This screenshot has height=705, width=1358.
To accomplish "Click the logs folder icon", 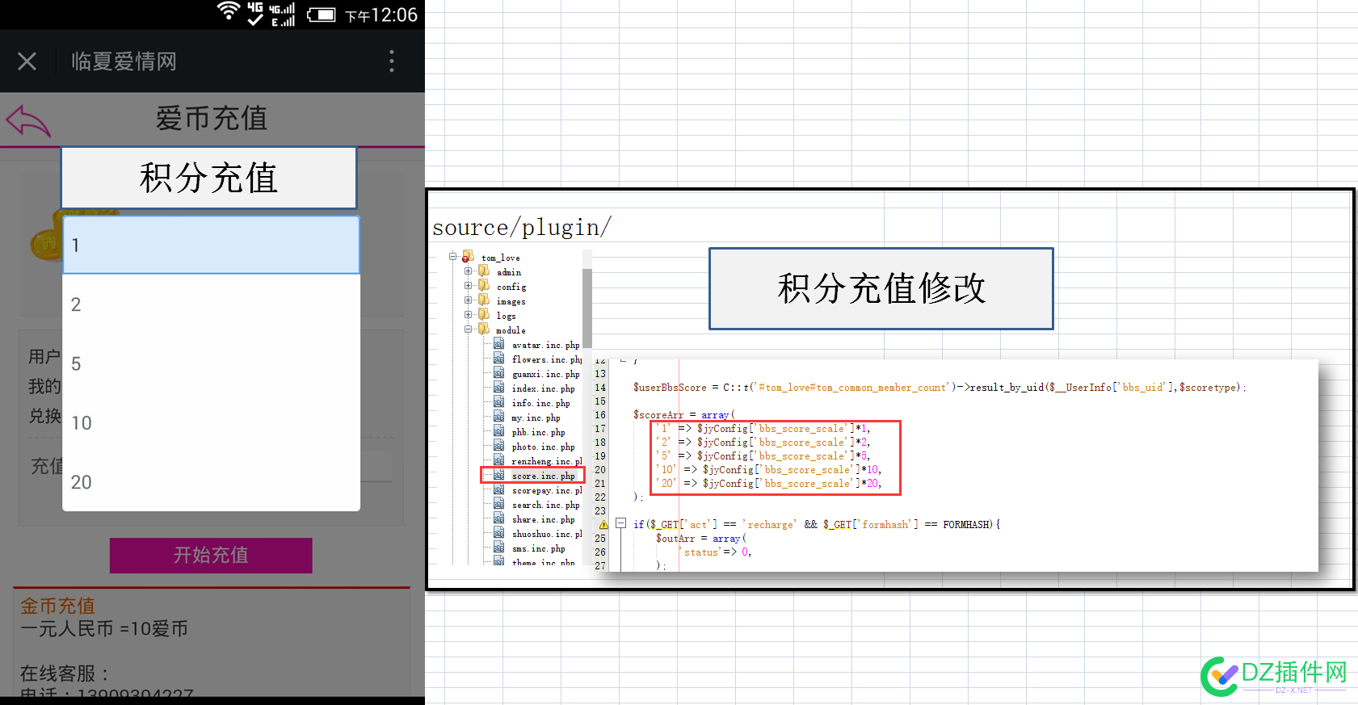I will tap(483, 315).
